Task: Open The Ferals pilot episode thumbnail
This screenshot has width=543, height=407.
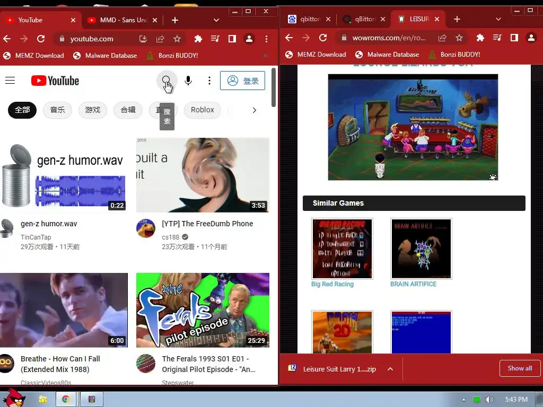Action: pyautogui.click(x=203, y=310)
